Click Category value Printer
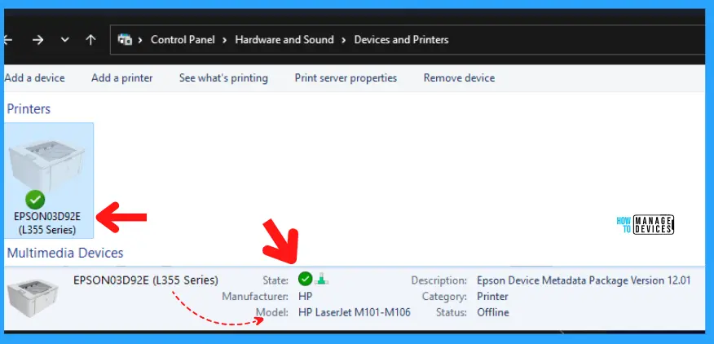Screen dimensions: 714x344 coord(492,297)
